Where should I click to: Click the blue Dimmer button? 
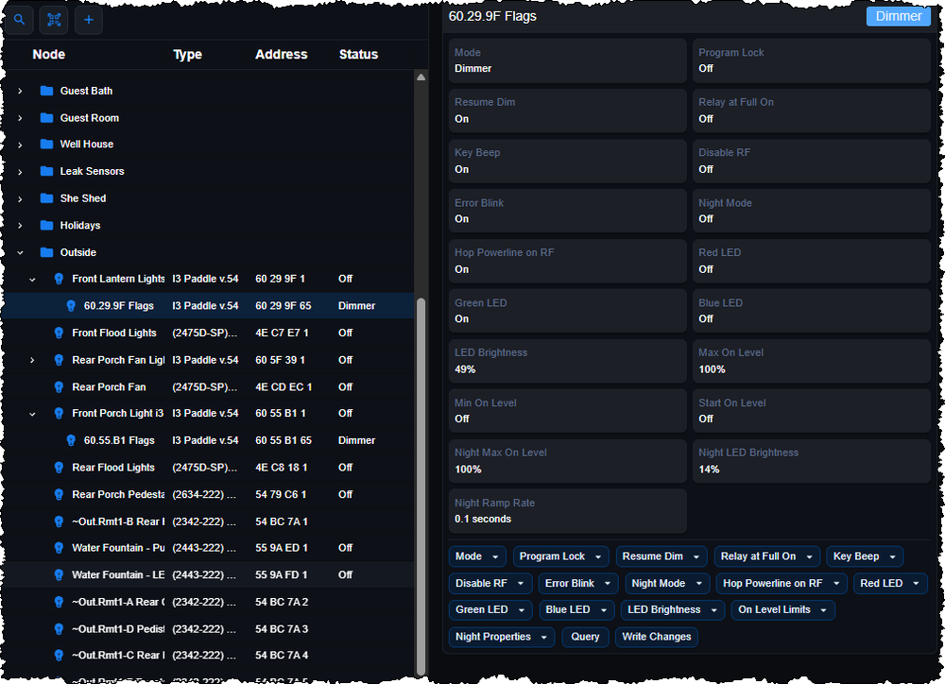pos(898,16)
